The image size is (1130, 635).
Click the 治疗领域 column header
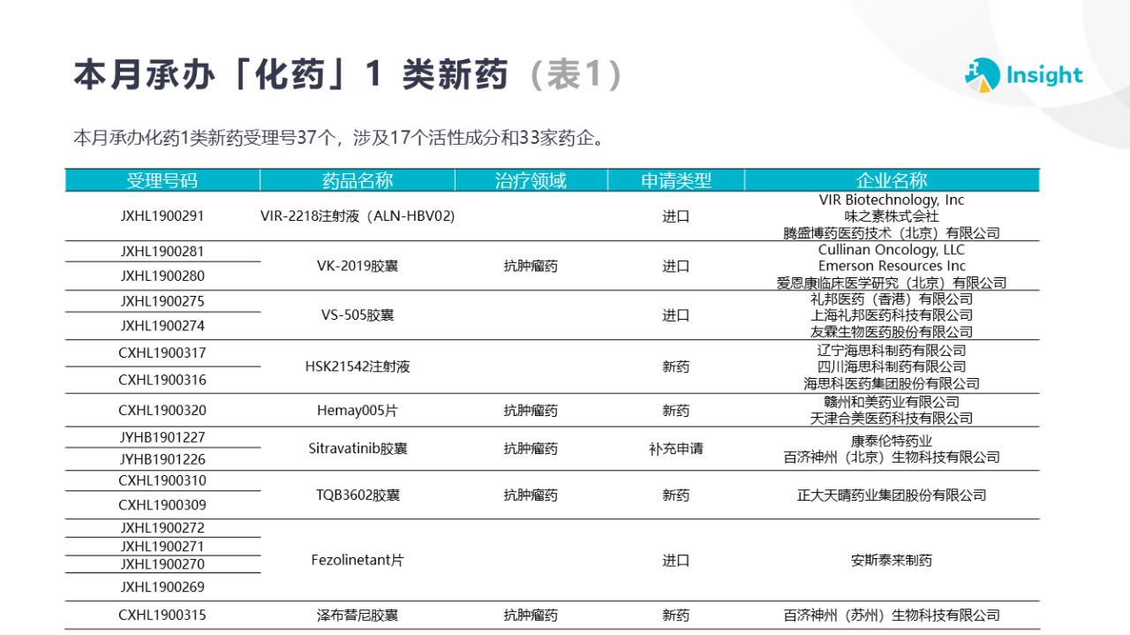tap(531, 180)
